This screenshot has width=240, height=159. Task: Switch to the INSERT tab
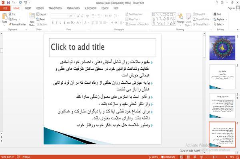point(28,8)
